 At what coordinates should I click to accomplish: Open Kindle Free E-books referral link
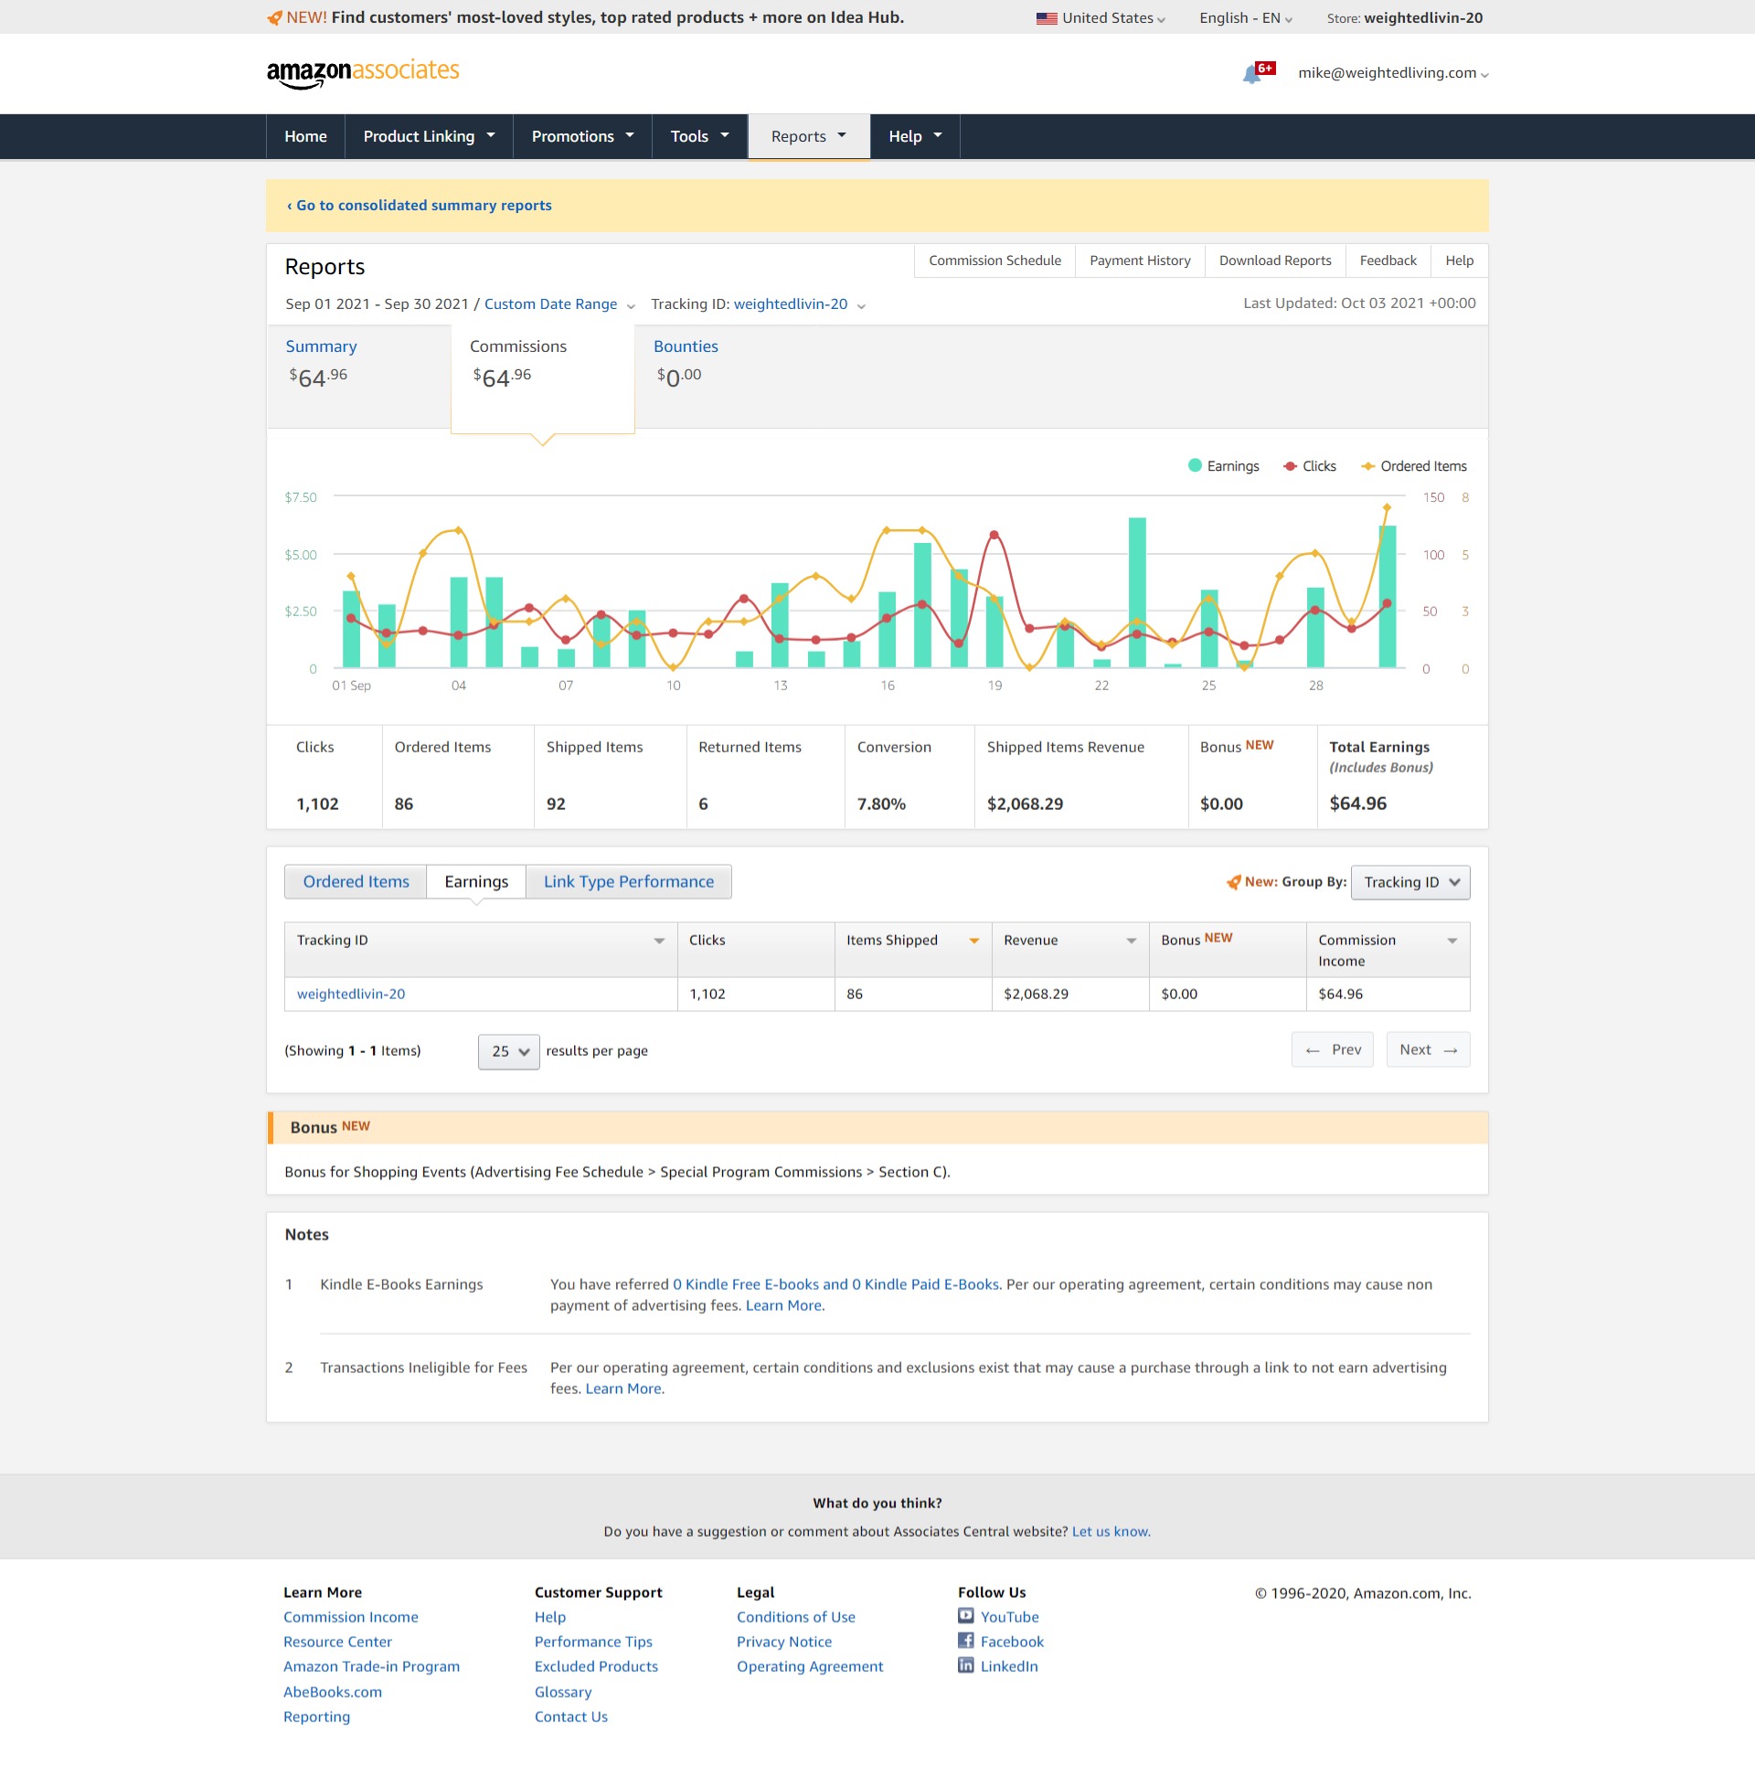coord(835,1284)
